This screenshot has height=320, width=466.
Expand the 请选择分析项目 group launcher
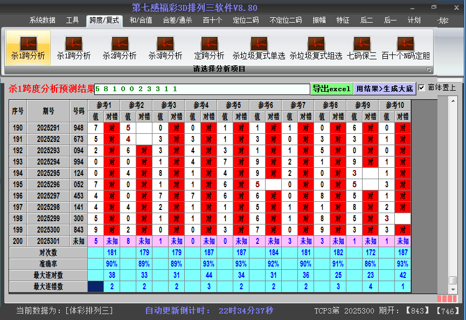[429, 70]
